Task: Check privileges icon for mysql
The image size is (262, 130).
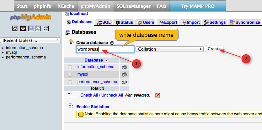Action: 125,75
